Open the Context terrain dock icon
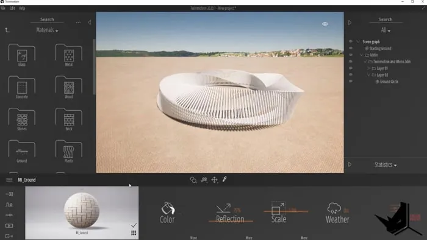Viewport: 427px width, 240px height. tap(9, 205)
